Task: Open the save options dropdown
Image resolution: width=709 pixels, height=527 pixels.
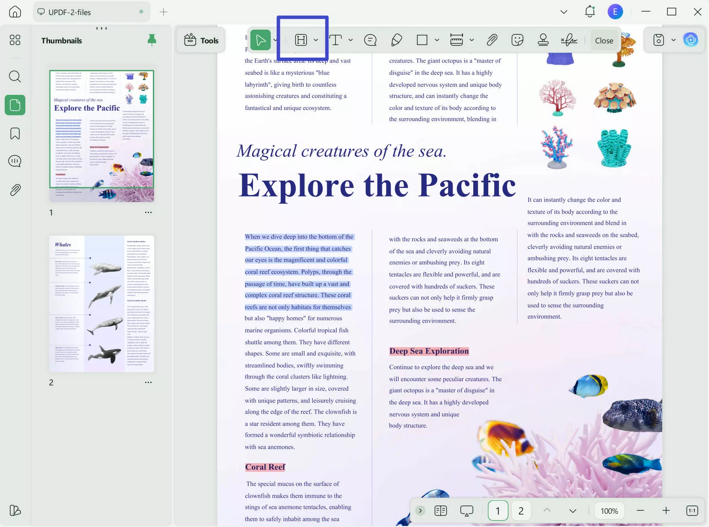Action: (673, 40)
